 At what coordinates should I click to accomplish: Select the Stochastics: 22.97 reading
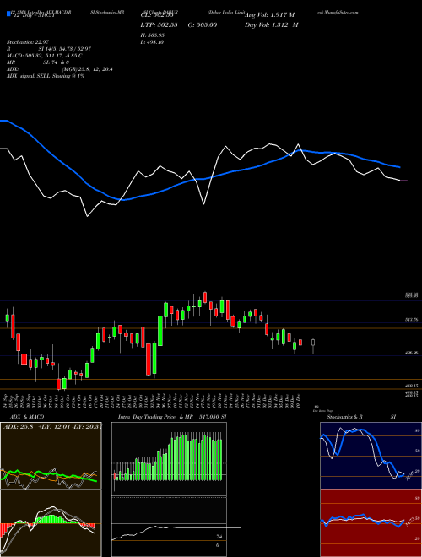coord(27,42)
